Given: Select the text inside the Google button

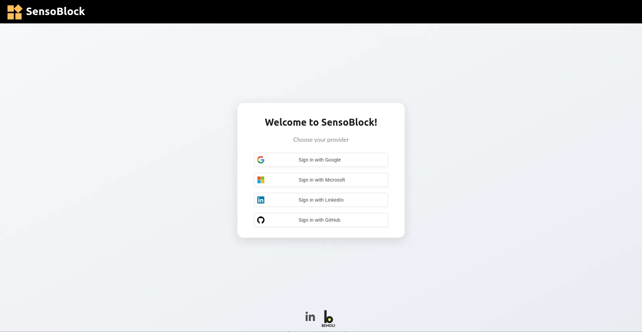Looking at the screenshot, I should pos(320,159).
